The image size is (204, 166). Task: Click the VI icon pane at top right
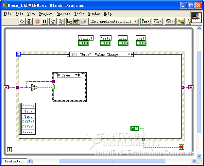[x=196, y=18]
